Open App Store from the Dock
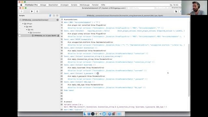This screenshot has height=117, width=208. (110, 114)
